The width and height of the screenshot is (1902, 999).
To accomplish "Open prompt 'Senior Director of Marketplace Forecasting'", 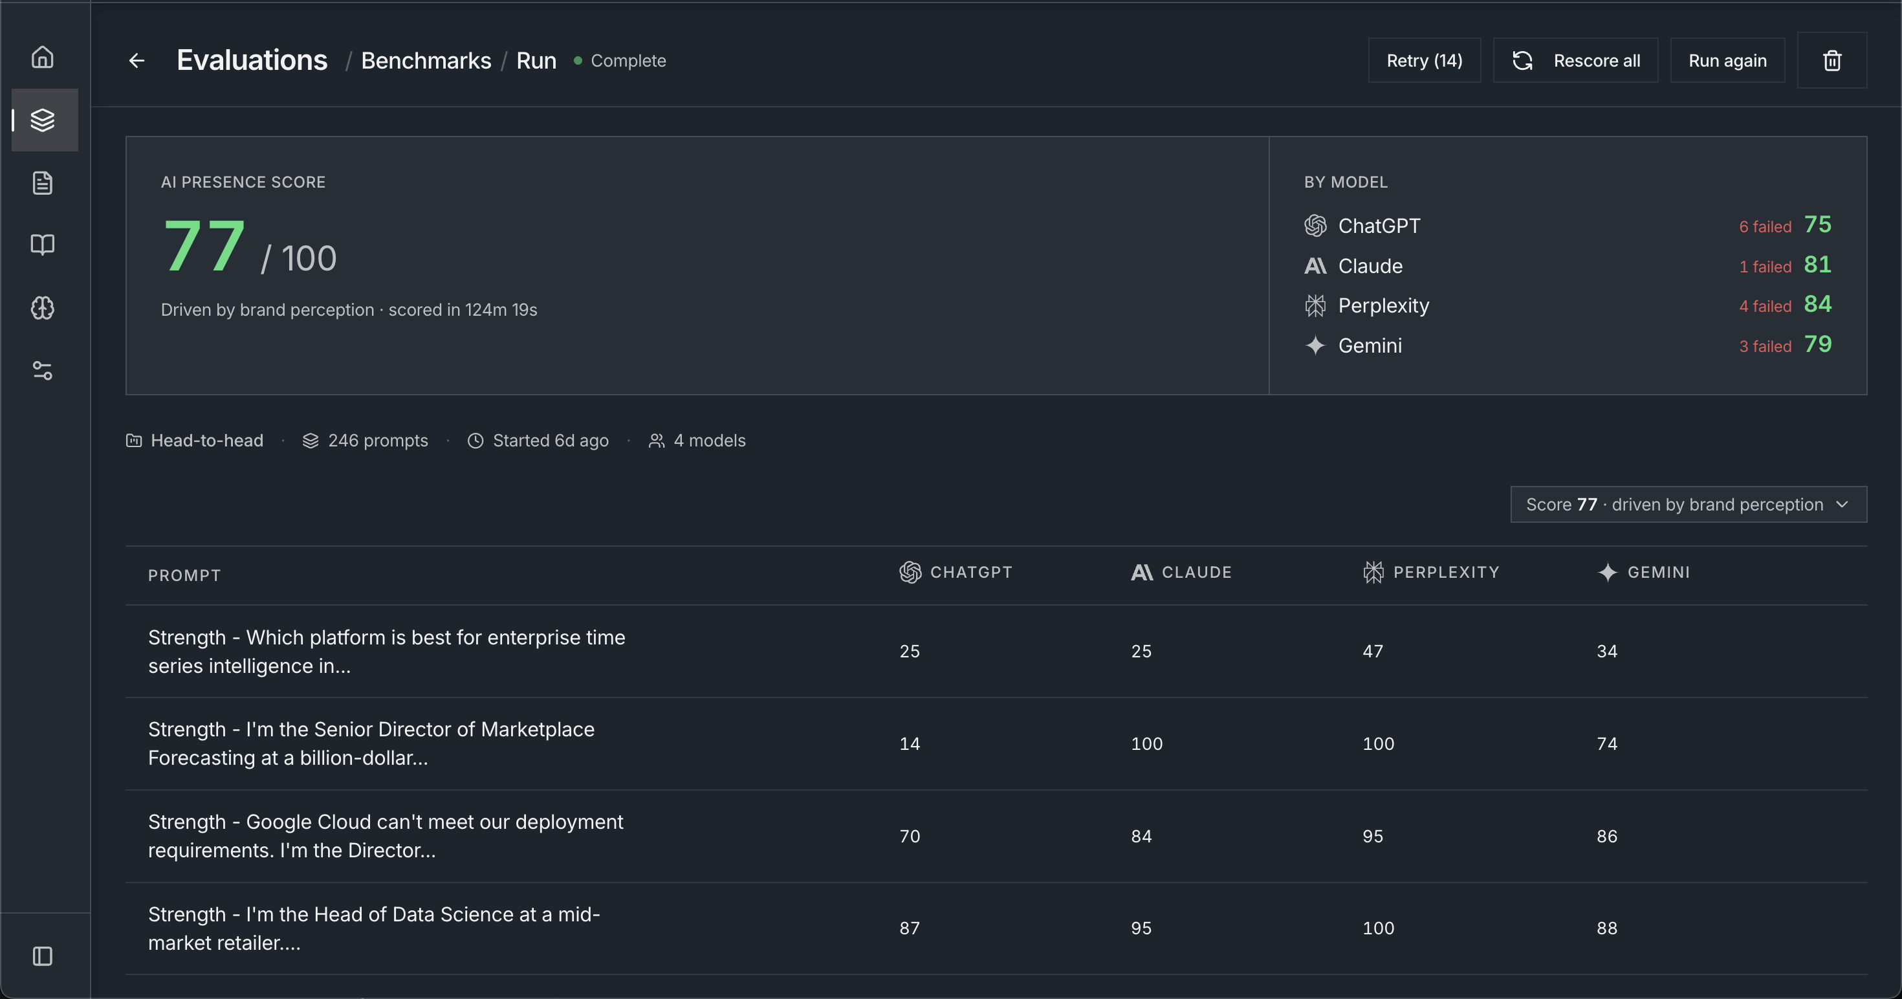I will coord(371,743).
